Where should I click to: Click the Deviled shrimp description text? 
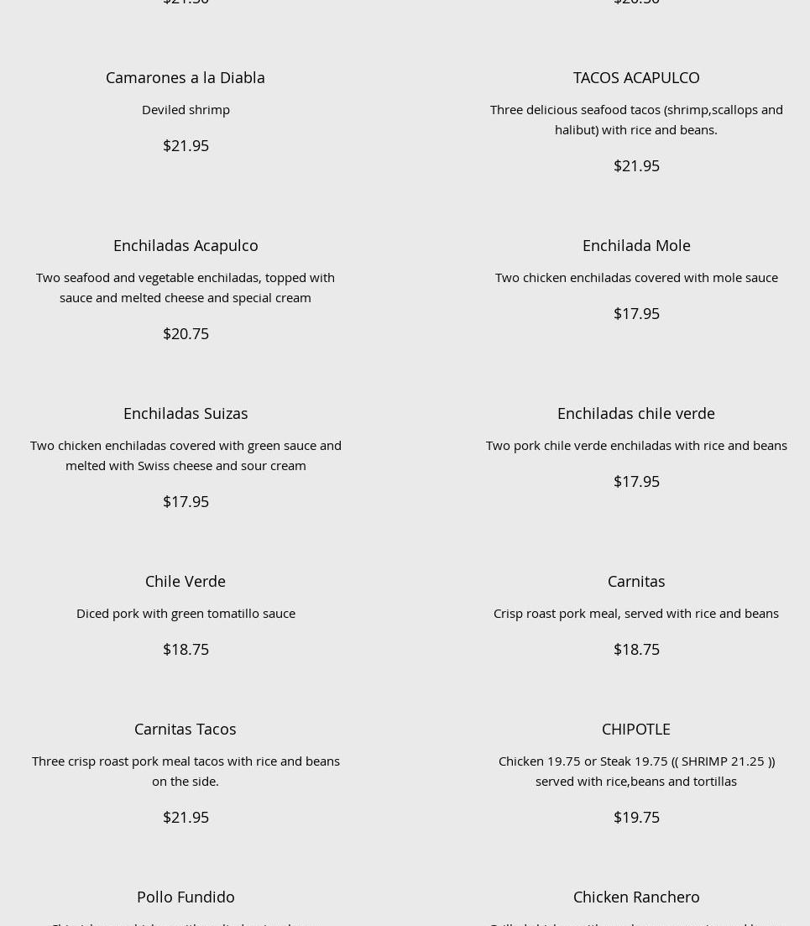click(186, 109)
